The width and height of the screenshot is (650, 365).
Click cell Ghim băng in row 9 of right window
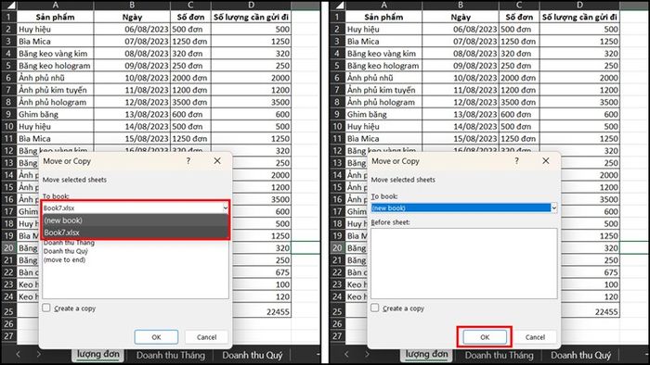pyautogui.click(x=383, y=115)
